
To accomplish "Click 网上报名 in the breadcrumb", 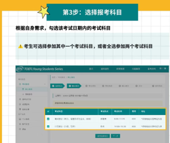I will (x=71, y=77).
